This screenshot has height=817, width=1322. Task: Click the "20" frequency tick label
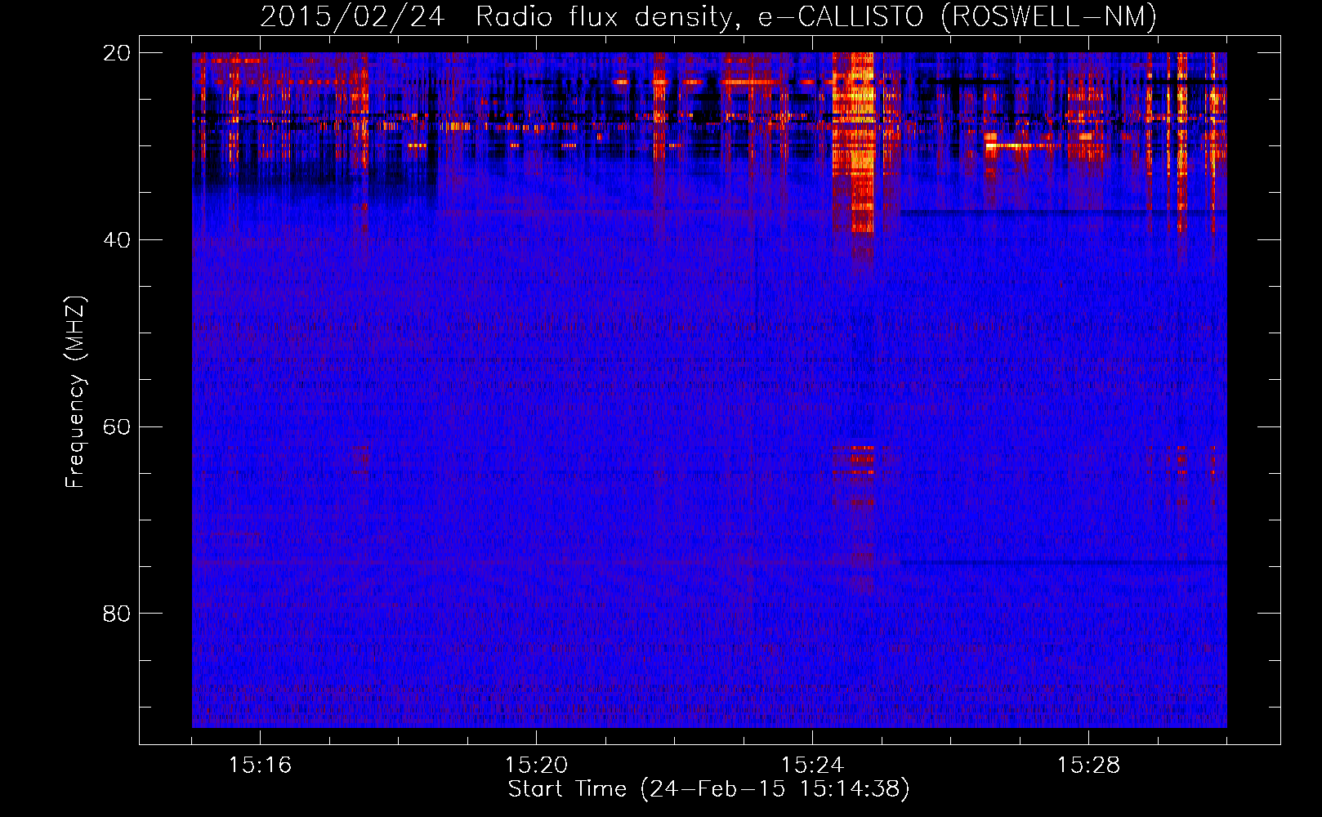pyautogui.click(x=117, y=53)
